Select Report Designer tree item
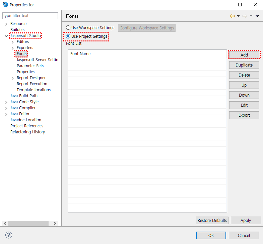 tap(31, 78)
